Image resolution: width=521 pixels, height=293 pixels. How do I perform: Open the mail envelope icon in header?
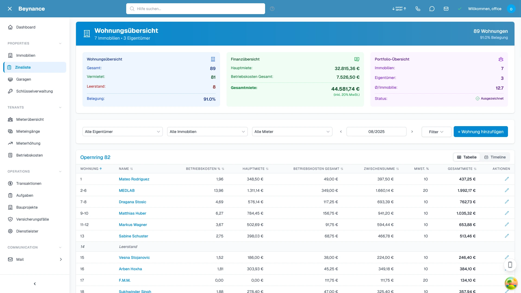[446, 9]
